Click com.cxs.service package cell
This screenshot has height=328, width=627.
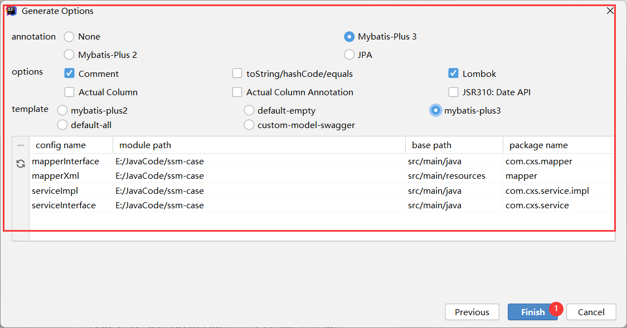[558, 205]
